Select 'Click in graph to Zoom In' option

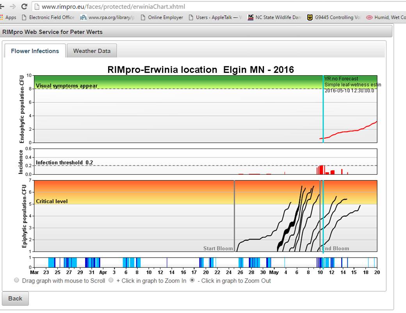[x=111, y=281]
